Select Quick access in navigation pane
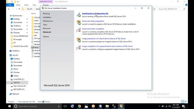Screen dimensions: 194x109 click(17, 15)
